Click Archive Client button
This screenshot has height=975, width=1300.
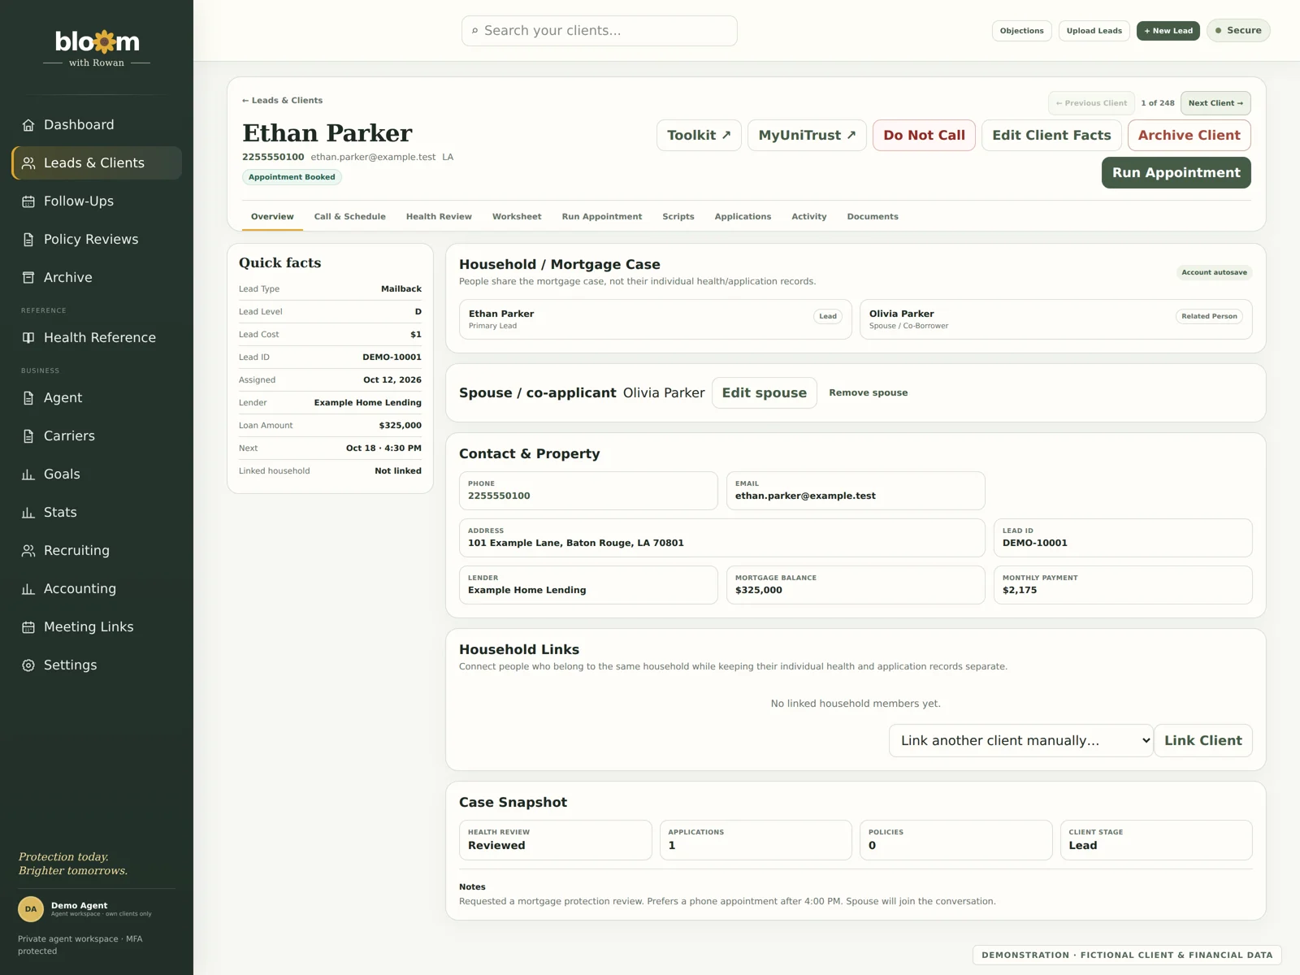1189,136
